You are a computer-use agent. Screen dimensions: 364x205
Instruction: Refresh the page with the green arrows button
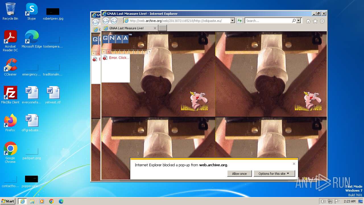tap(240, 20)
